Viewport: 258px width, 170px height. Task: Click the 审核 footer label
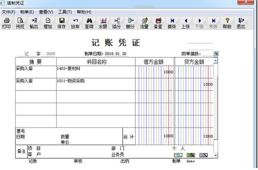pyautogui.click(x=78, y=161)
